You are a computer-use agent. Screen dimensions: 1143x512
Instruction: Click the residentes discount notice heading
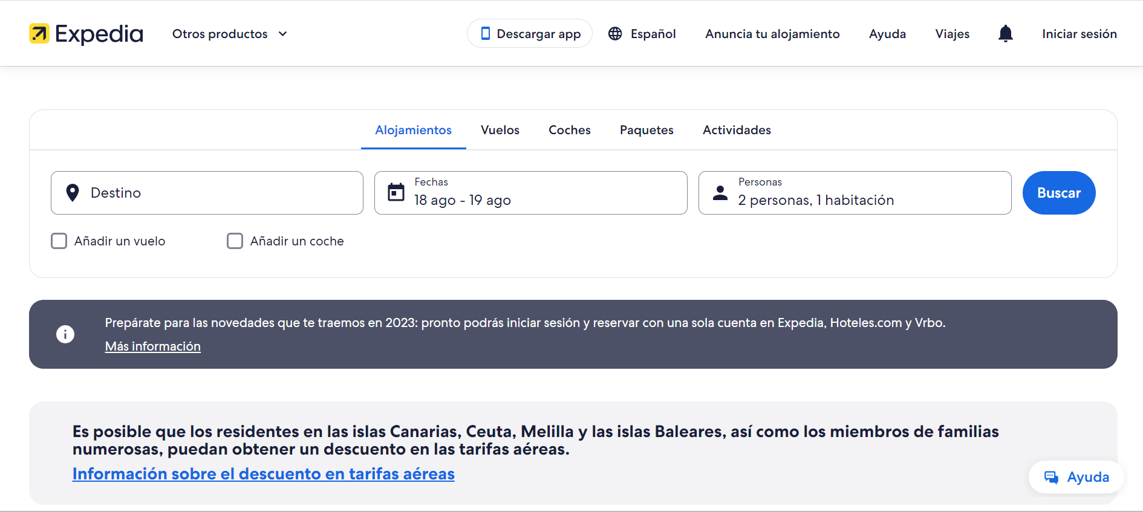click(535, 440)
